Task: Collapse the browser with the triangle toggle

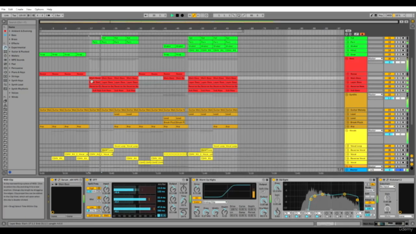Action: tap(4, 21)
